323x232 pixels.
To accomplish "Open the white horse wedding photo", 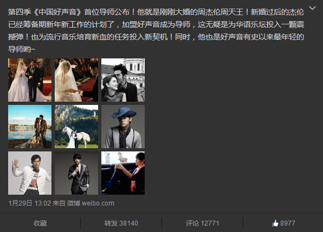I will [x=76, y=127].
